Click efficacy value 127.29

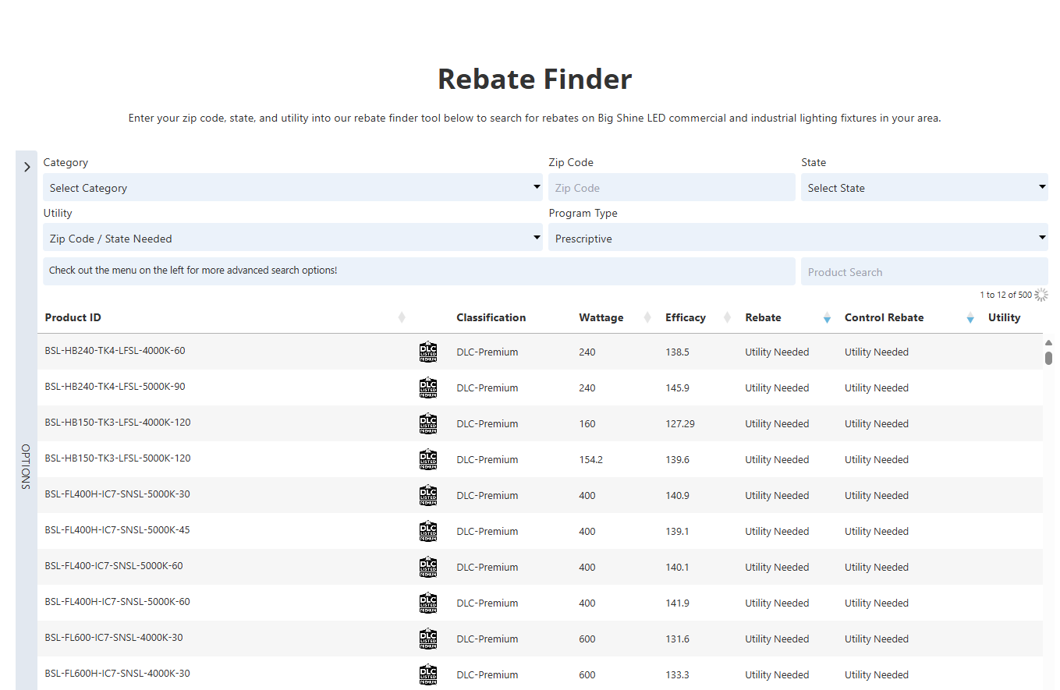680,424
